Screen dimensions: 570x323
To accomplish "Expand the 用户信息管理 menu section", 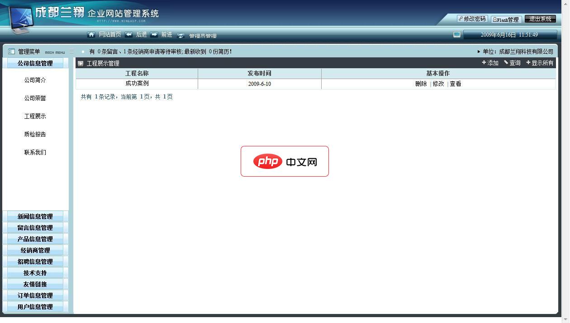I will (35, 307).
